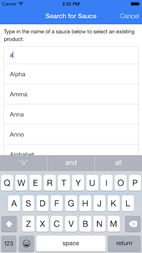Image resolution: width=142 pixels, height=253 pixels.
Task: Tap the space bar
Action: coord(71,244)
